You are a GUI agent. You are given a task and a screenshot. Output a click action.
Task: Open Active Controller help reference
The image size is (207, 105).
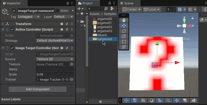tap(62, 29)
